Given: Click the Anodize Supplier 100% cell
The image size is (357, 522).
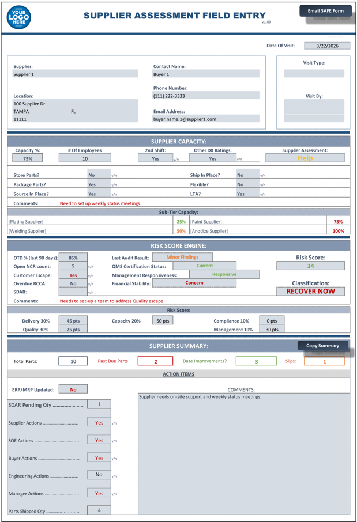Looking at the screenshot, I should click(x=338, y=230).
